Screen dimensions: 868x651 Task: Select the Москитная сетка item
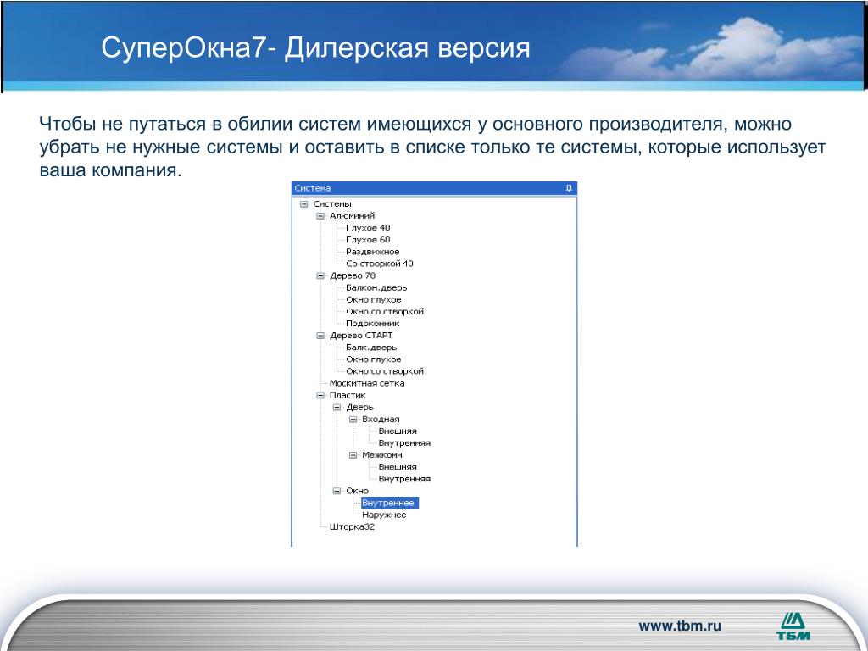point(367,383)
